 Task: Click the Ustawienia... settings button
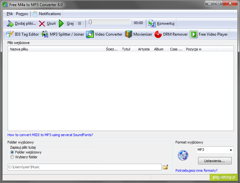(x=215, y=161)
